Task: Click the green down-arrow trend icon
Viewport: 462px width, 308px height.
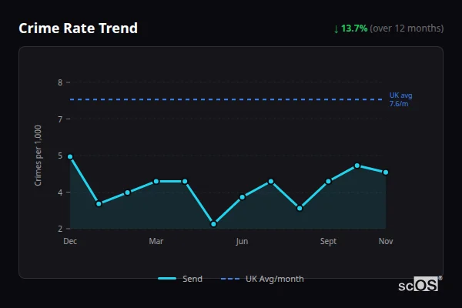Action: 336,29
